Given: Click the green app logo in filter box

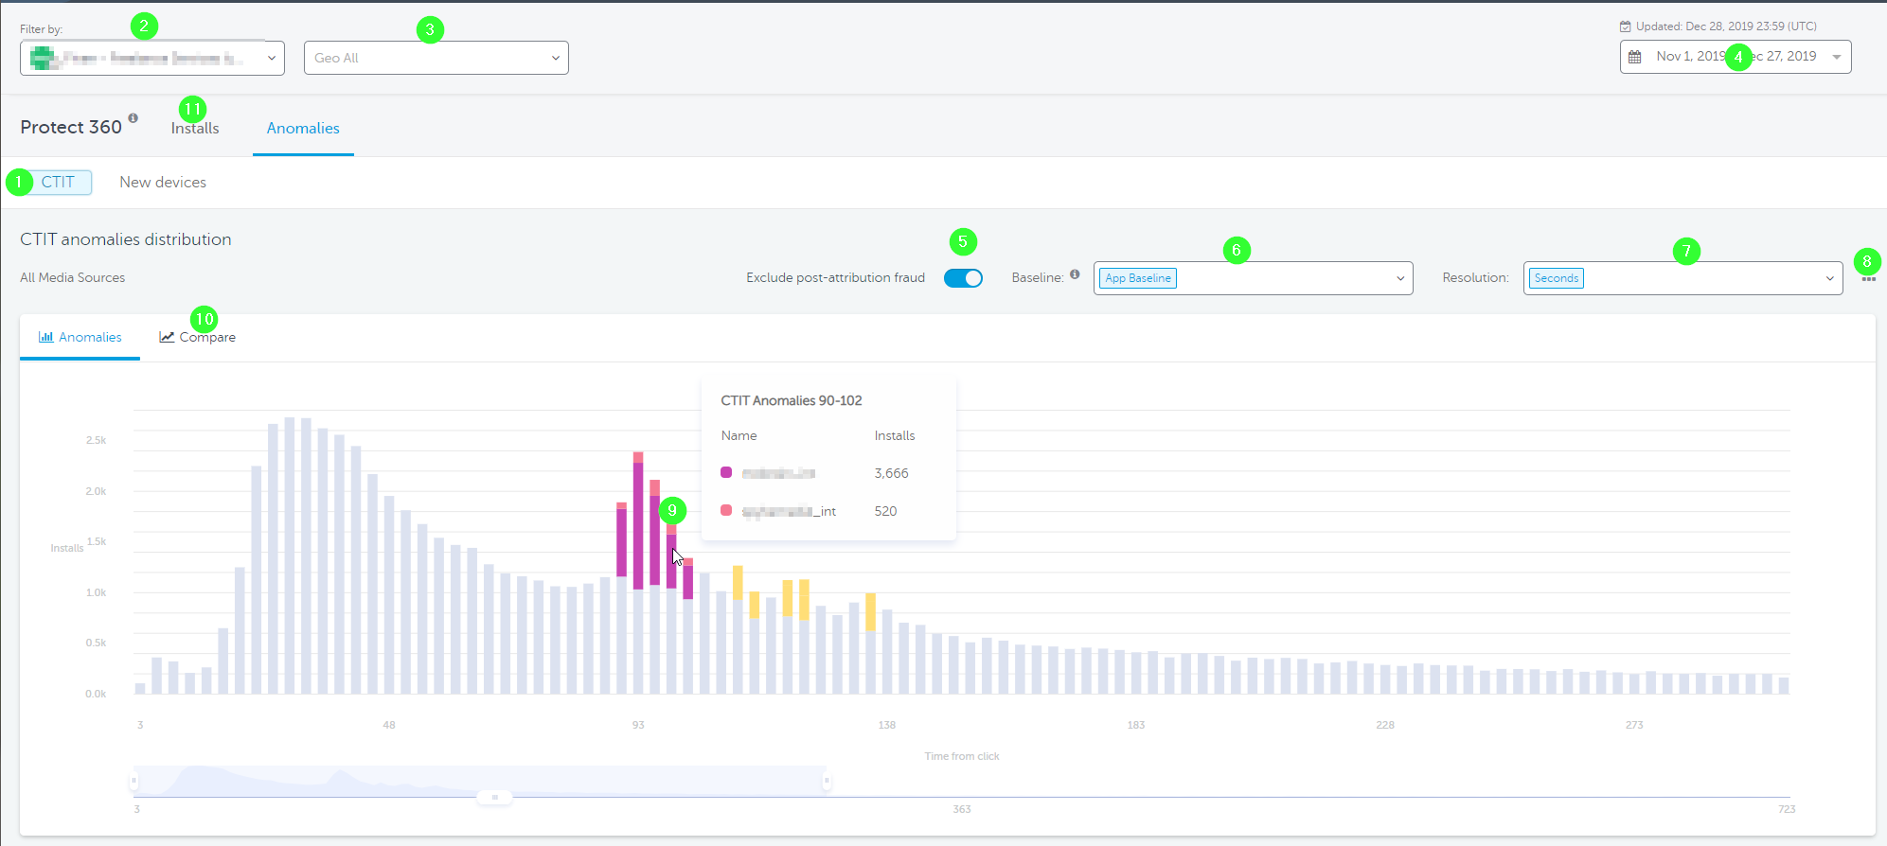Looking at the screenshot, I should 42,58.
